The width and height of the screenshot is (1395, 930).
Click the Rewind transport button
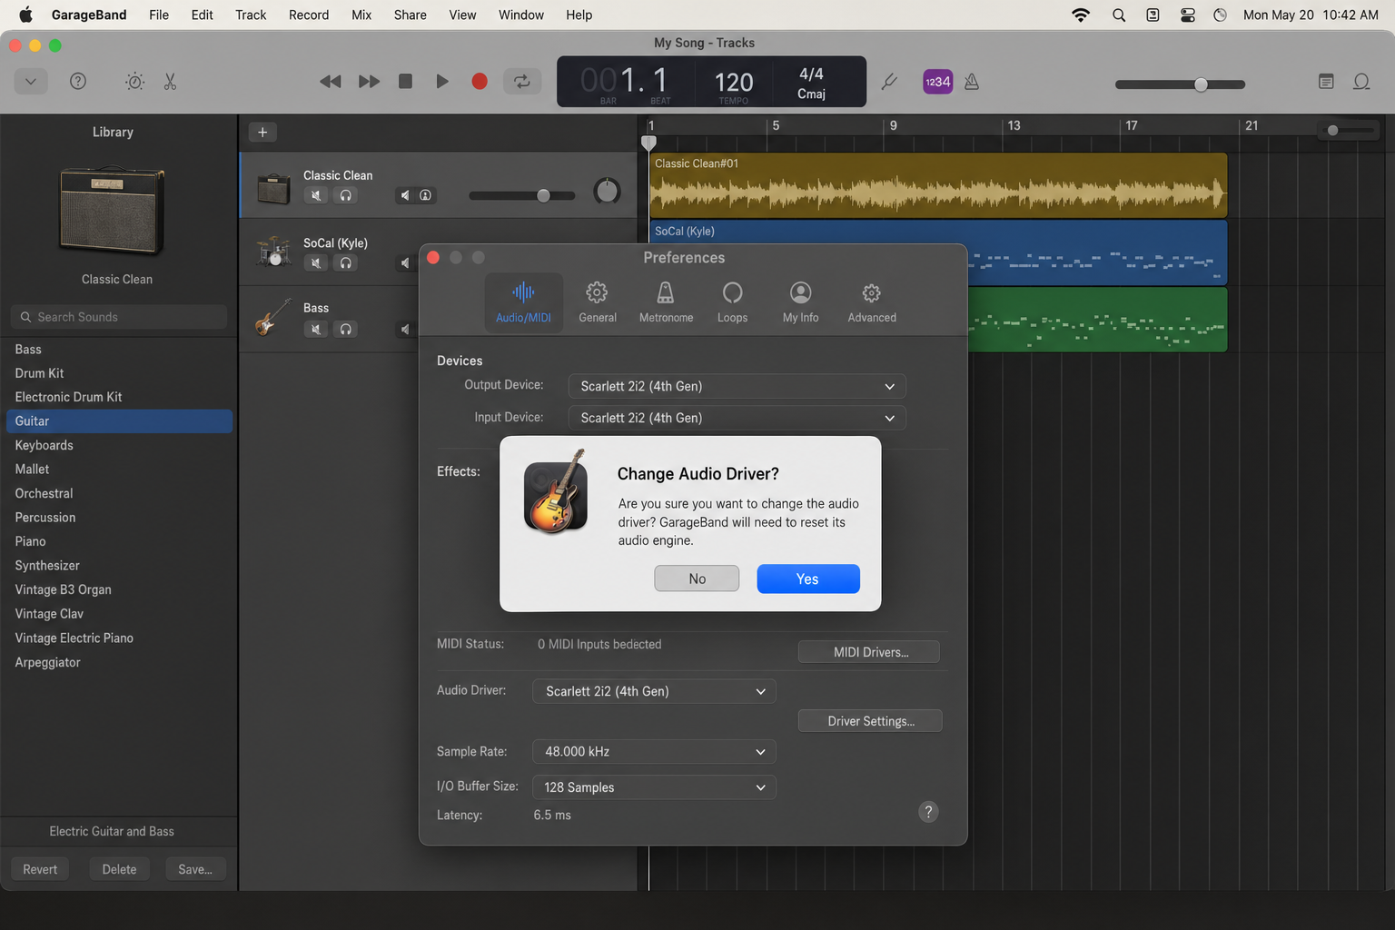coord(331,82)
